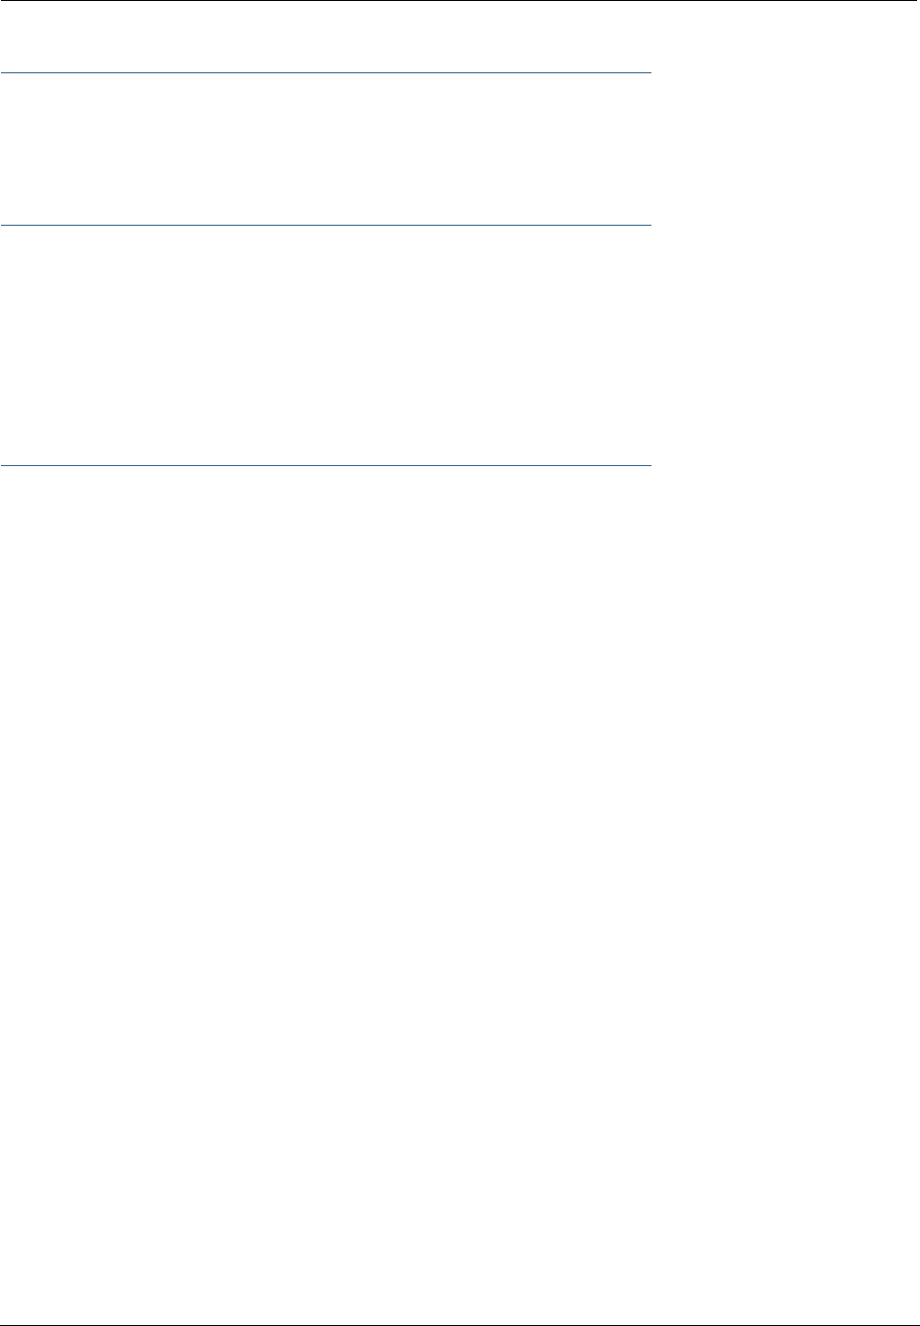
Task: Click the second blue horizontal divider line
Action: 325,226
